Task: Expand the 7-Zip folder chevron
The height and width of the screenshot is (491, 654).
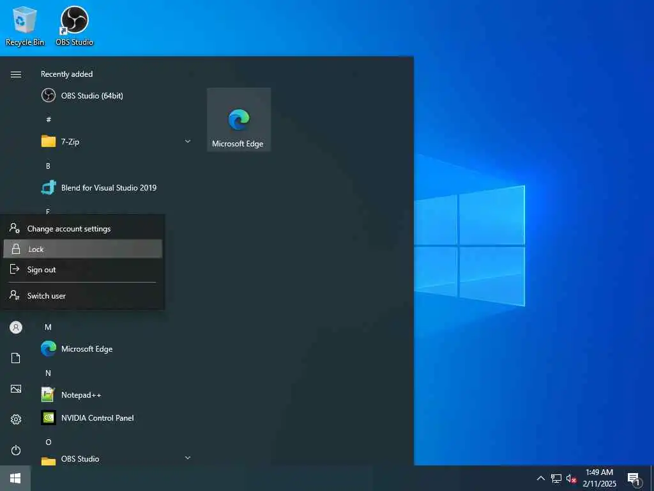Action: 188,141
